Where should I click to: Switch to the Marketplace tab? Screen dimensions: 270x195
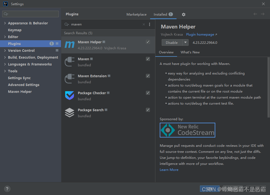coord(136,15)
